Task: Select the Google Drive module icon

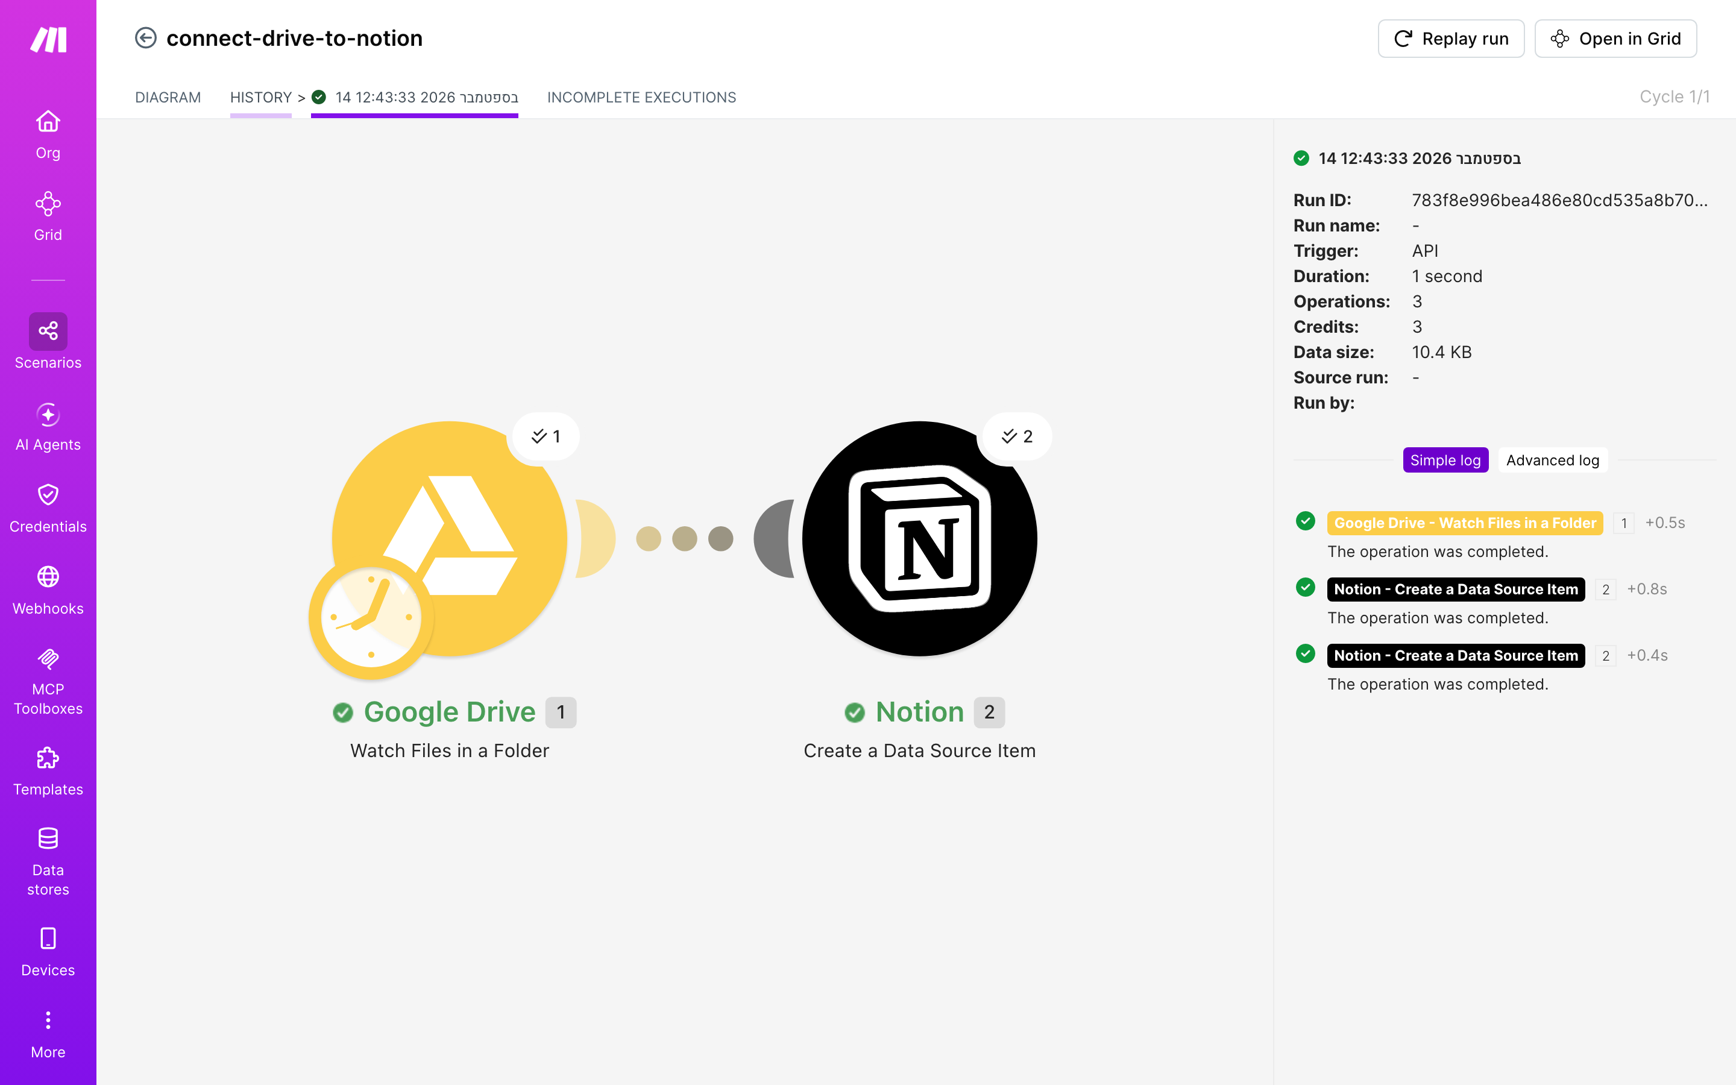Action: click(450, 538)
